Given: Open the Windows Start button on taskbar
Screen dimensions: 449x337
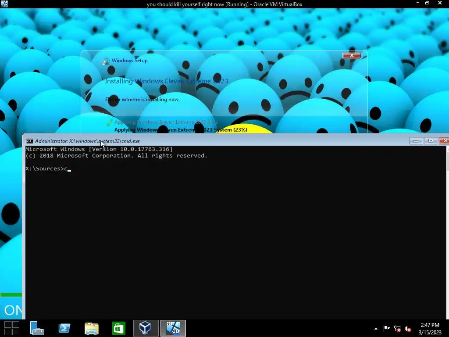Looking at the screenshot, I should (12, 328).
